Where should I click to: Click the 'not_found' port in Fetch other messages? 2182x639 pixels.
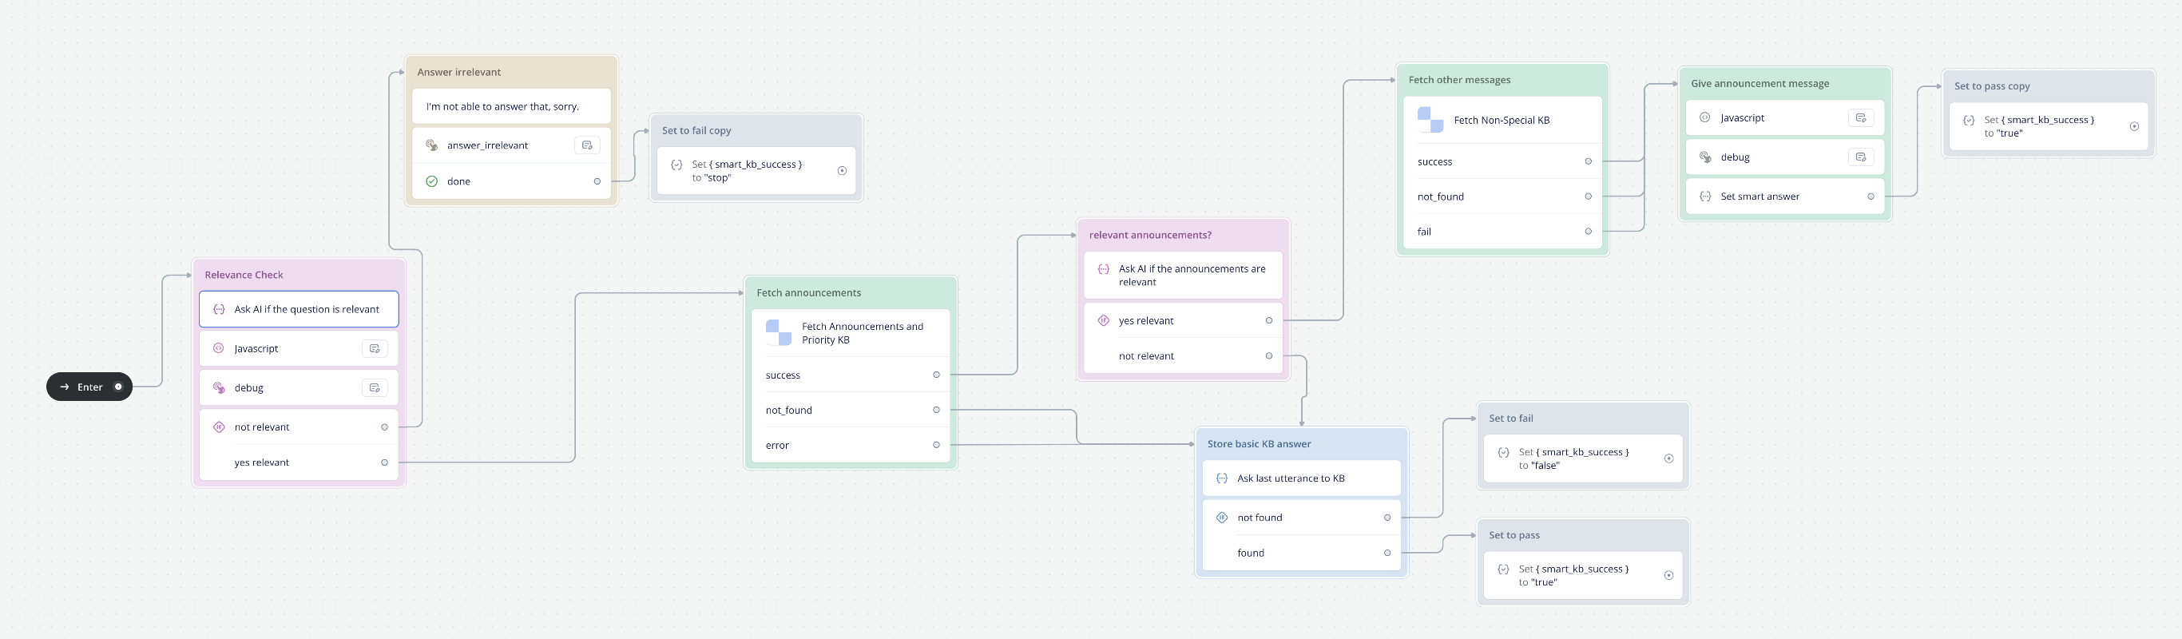click(1589, 196)
